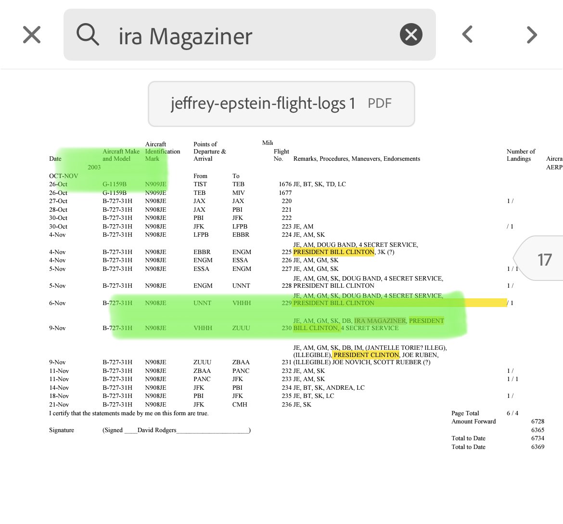
Task: Select the 'OCT-NOV' period label
Action: (x=64, y=176)
